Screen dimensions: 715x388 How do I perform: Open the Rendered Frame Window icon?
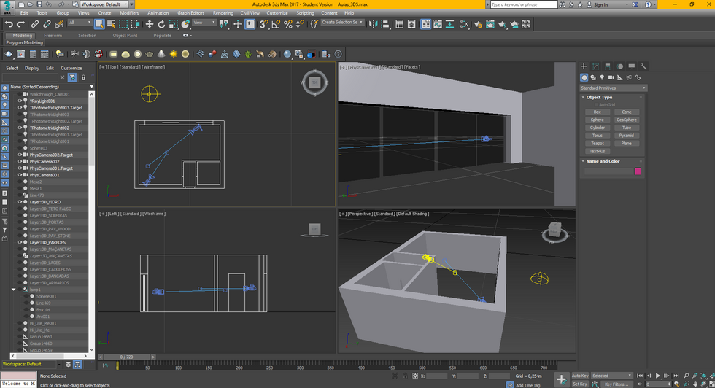click(490, 24)
